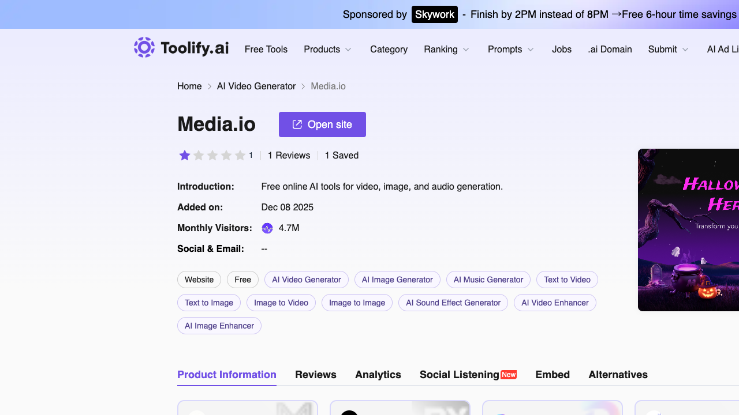Select the Image to Video tag
739x415 pixels.
click(281, 303)
